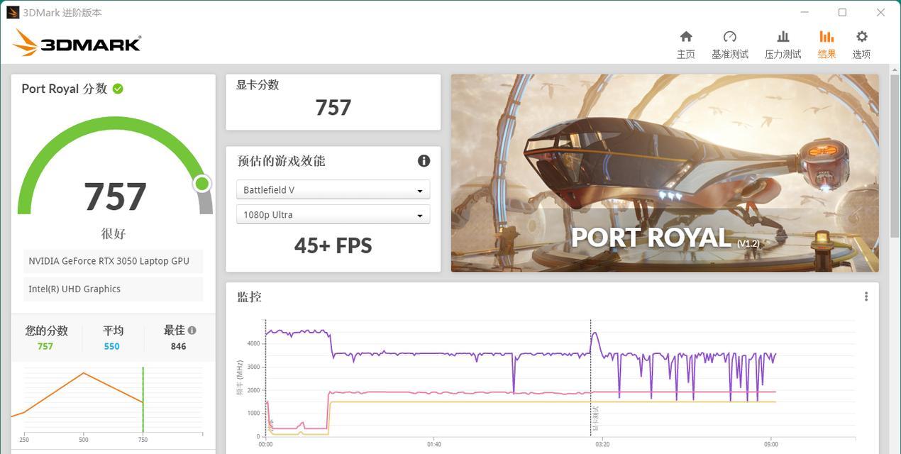Viewport: 901px width, 454px height.
Task: Open the 基准测试 benchmarks tab
Action: coord(730,45)
